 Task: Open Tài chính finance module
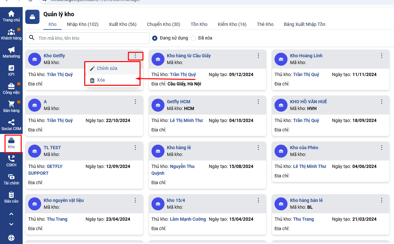(11, 179)
